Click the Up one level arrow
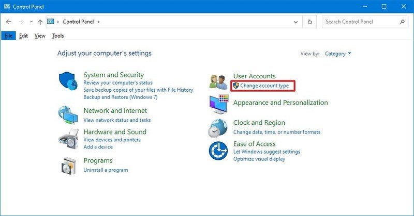Screen dimensions: 414x216 click(40, 22)
